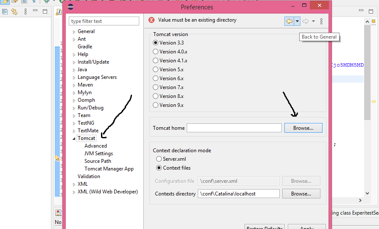
Task: Expand XML (Wild Web Developer) node
Action: (x=74, y=192)
